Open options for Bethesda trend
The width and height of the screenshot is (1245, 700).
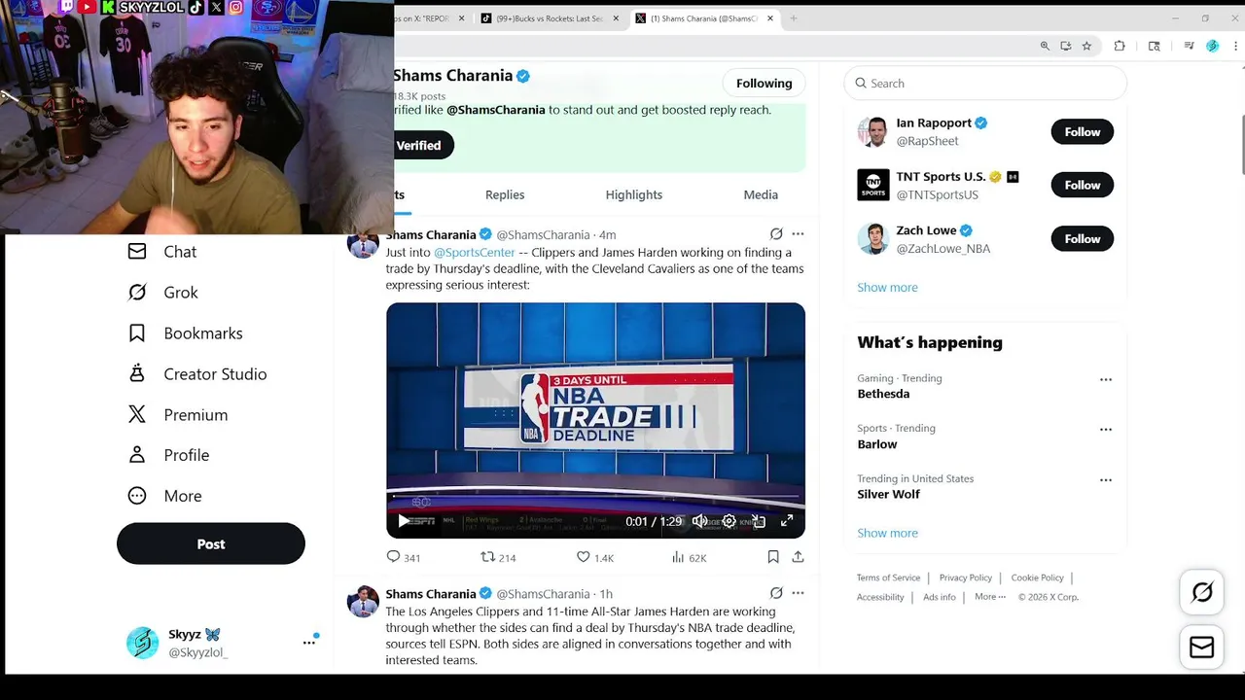(1106, 380)
